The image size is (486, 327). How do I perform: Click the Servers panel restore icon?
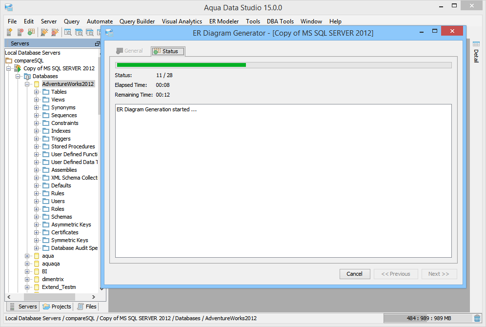click(x=97, y=44)
